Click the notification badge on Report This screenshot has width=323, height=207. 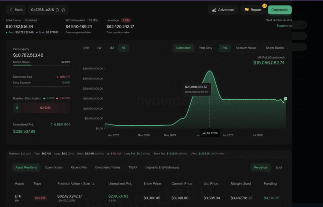coord(264,6)
